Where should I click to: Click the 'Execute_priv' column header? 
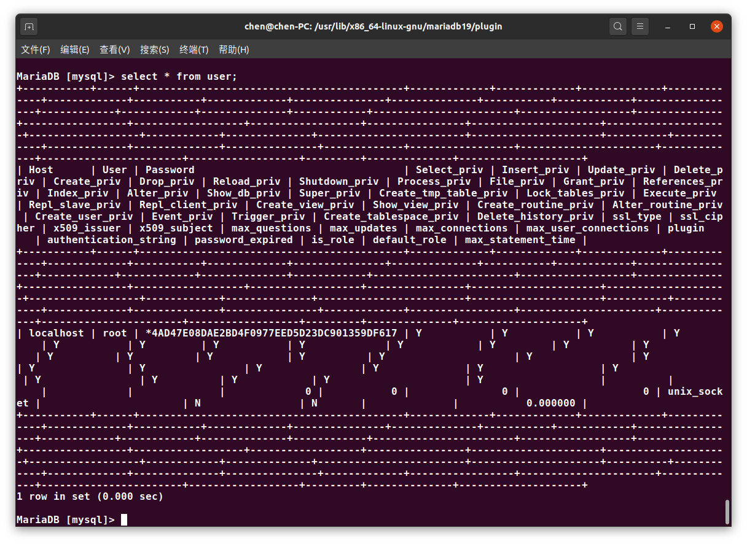680,193
